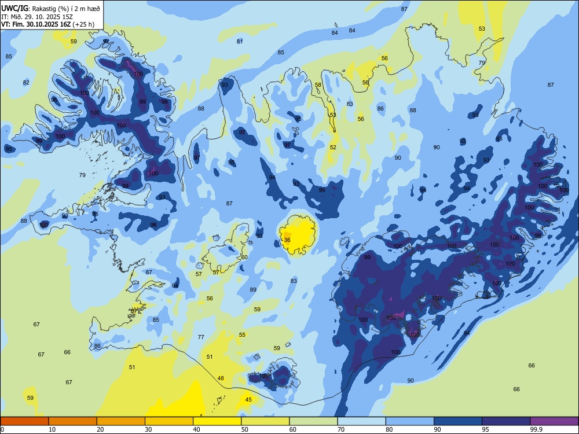579x434 pixels.
Task: Click the initial time 'IT: Mið. 29. 10. 2025 15Z'
Action: tap(37, 17)
